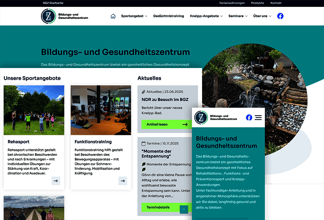Open Facebook icon in mobile preview header

click(249, 117)
